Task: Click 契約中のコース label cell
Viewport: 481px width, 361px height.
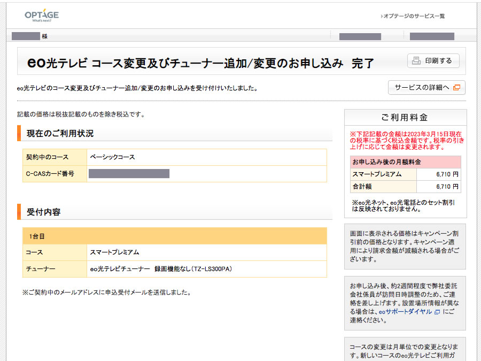Action: (x=55, y=157)
